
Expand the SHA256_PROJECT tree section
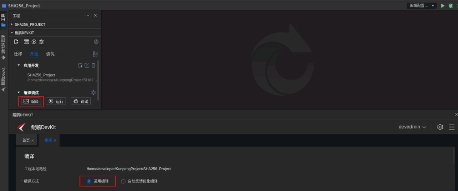pos(12,25)
